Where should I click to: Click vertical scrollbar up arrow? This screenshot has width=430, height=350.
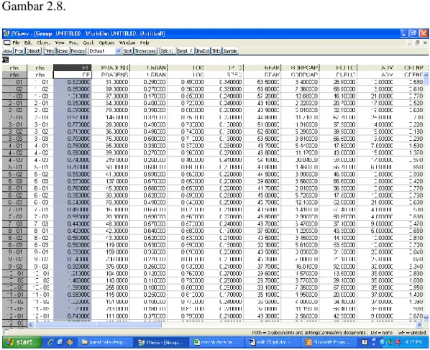click(x=426, y=75)
